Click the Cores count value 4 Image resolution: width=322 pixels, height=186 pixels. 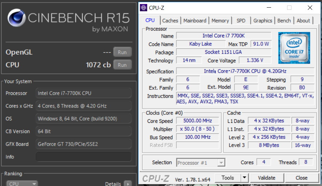(x=264, y=162)
